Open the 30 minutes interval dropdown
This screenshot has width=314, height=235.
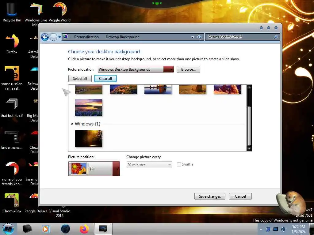[149, 165]
